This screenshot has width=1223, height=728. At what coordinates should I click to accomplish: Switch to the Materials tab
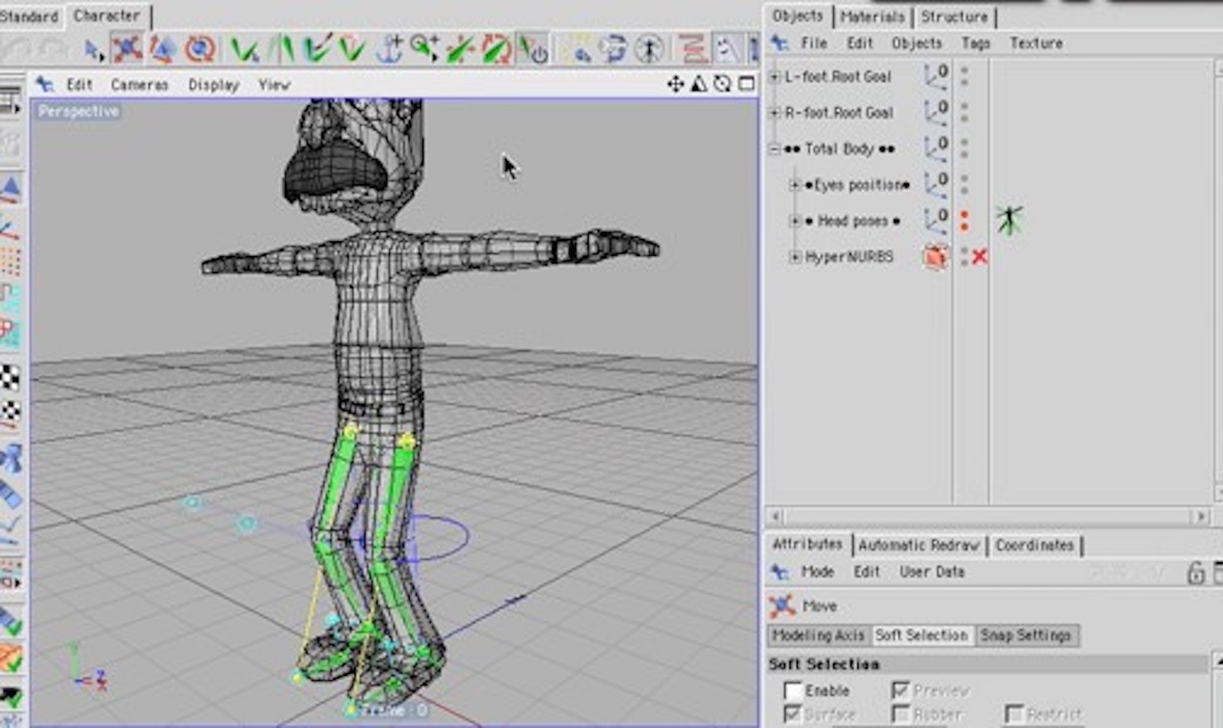[x=872, y=16]
